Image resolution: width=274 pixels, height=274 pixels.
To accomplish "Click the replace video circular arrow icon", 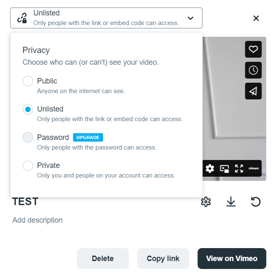I will [256, 202].
